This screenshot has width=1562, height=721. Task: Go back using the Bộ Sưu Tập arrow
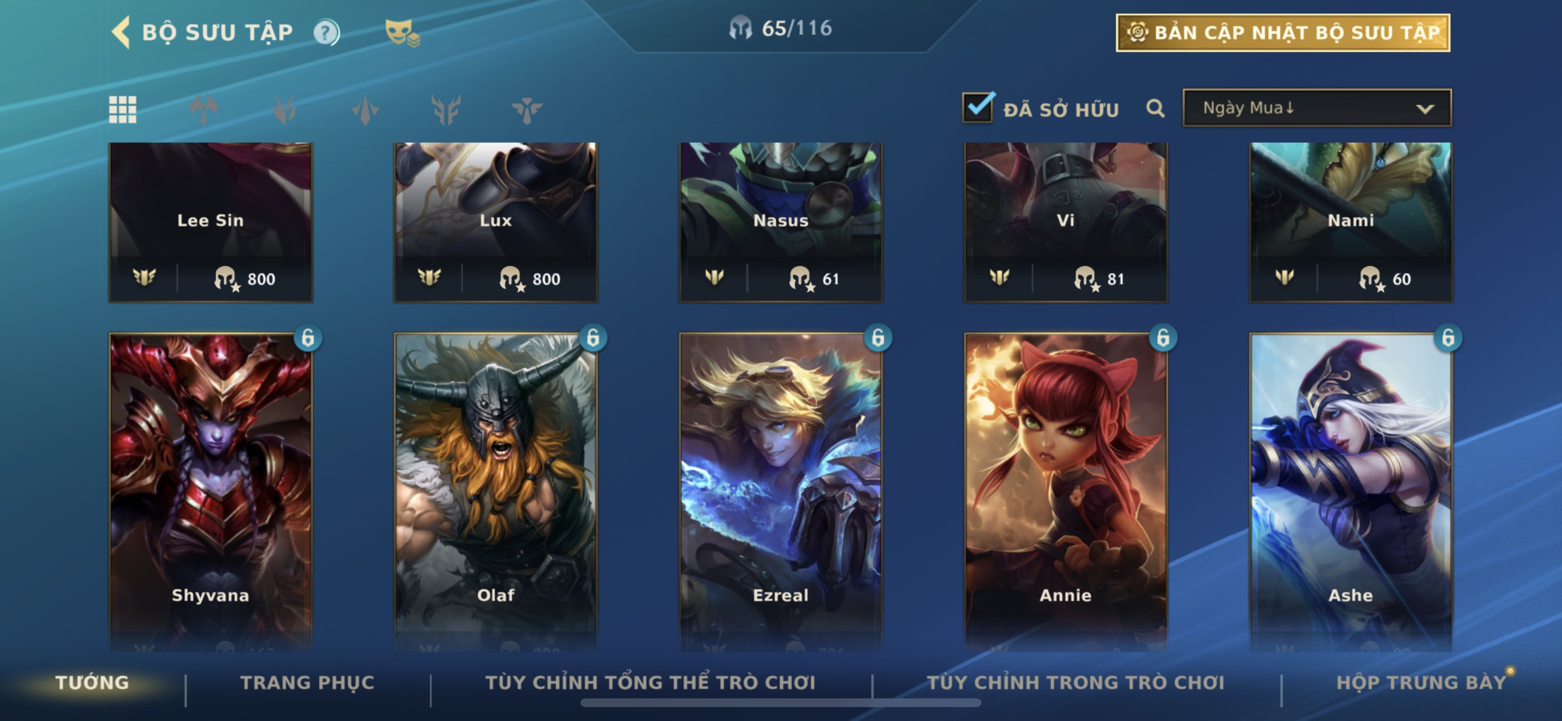coord(121,32)
